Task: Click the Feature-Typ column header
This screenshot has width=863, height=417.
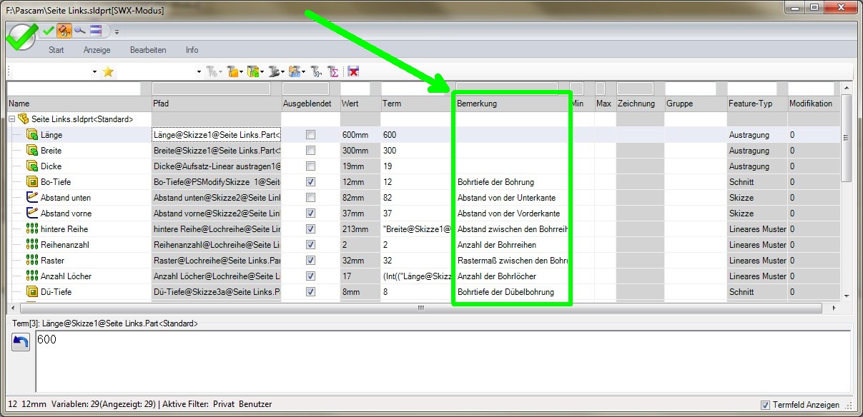Action: (756, 104)
